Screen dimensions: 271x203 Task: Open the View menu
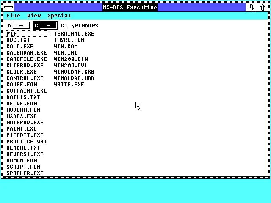[34, 16]
